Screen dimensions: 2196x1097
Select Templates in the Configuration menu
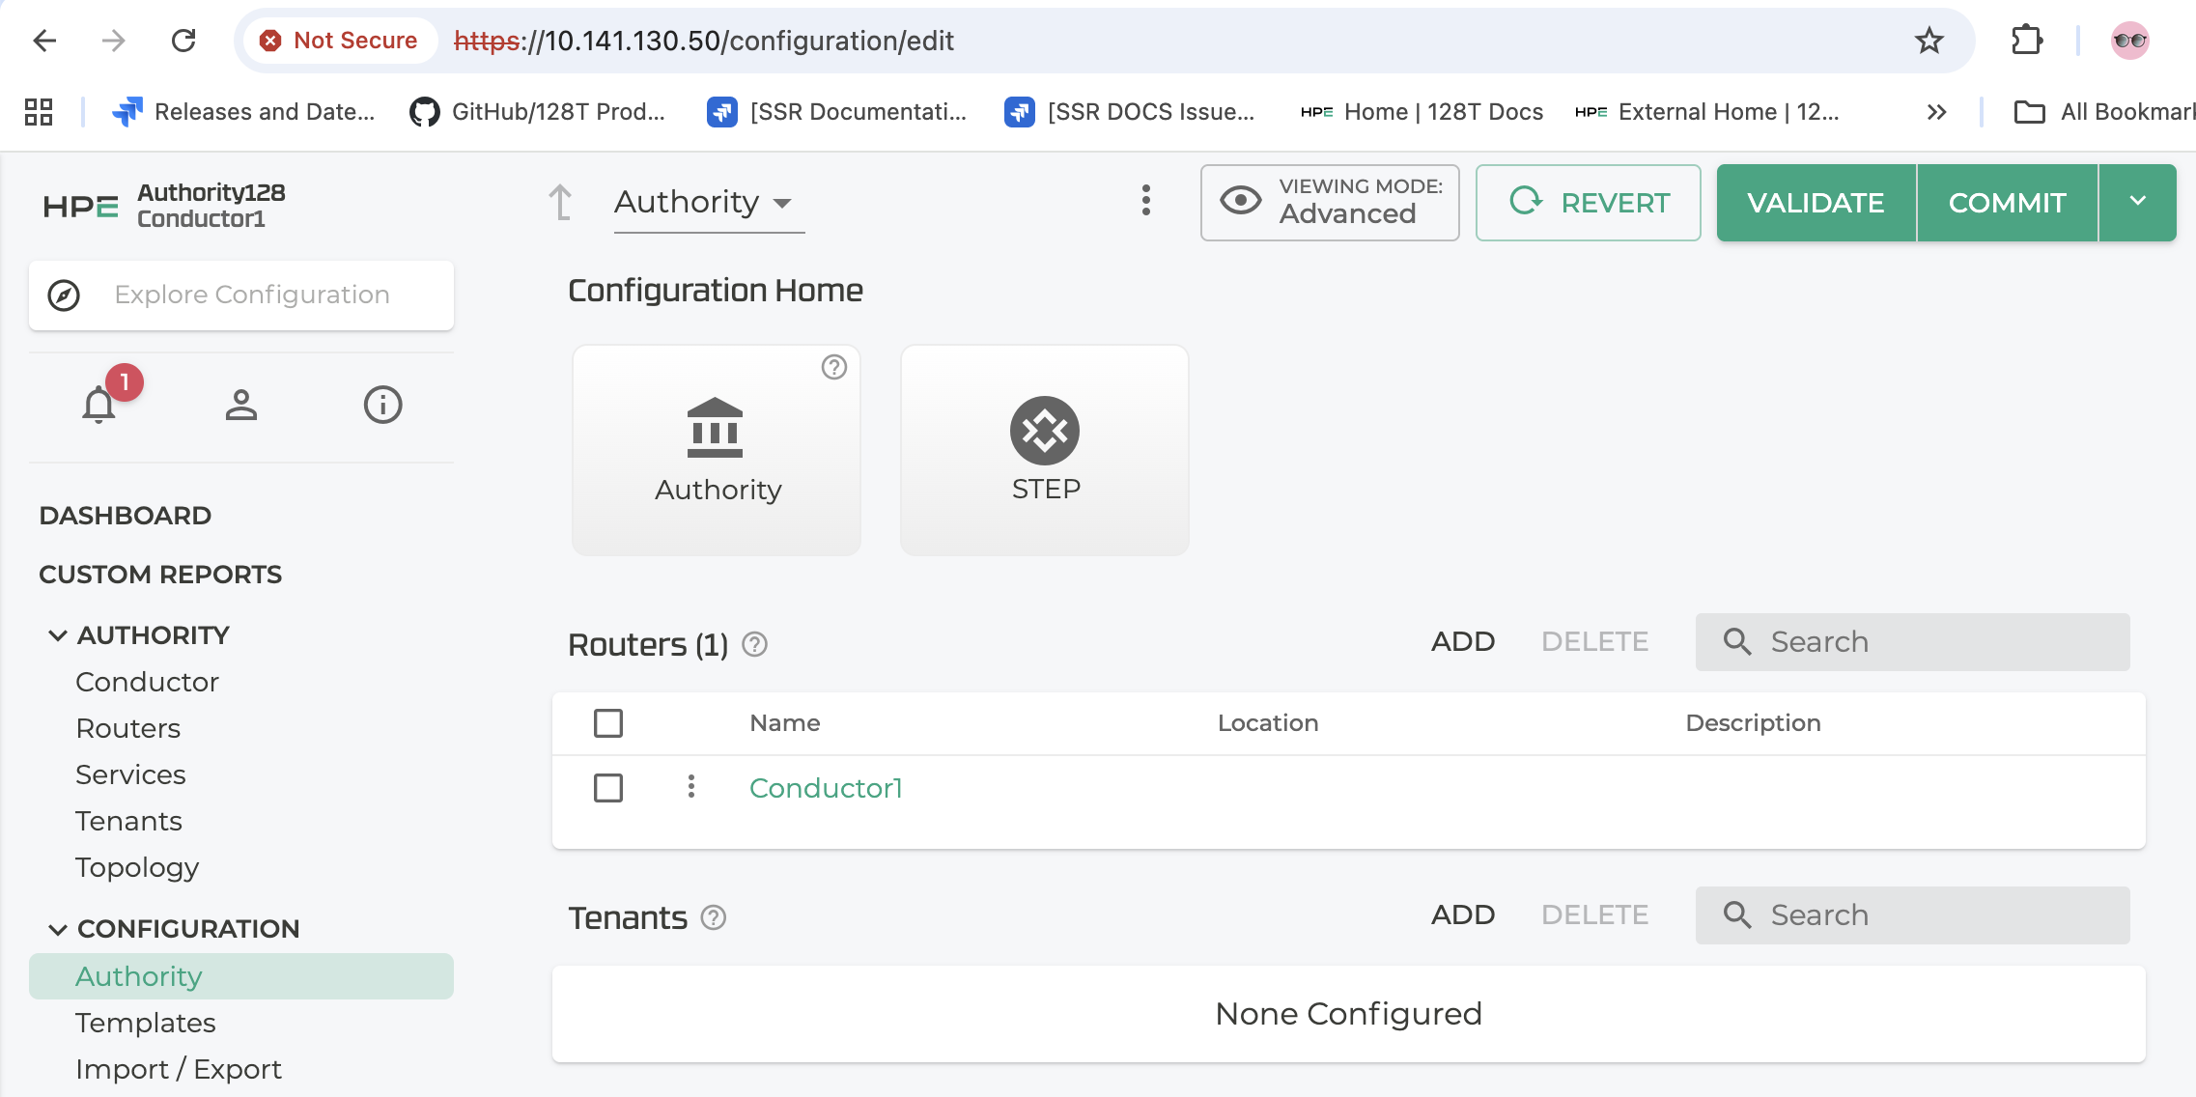(146, 1023)
